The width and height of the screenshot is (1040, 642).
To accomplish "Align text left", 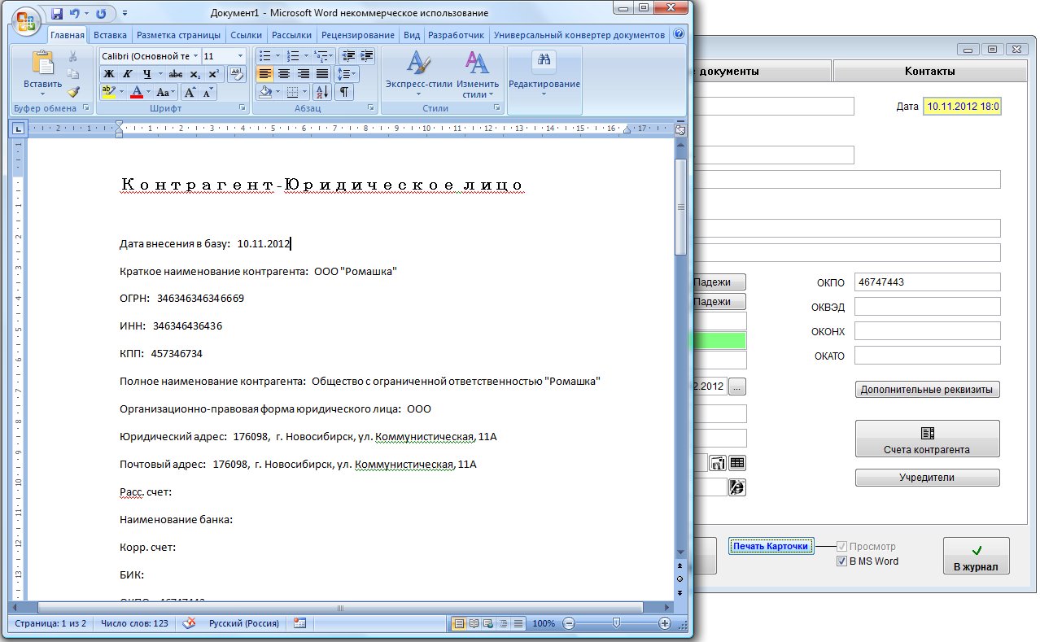I will pos(264,74).
